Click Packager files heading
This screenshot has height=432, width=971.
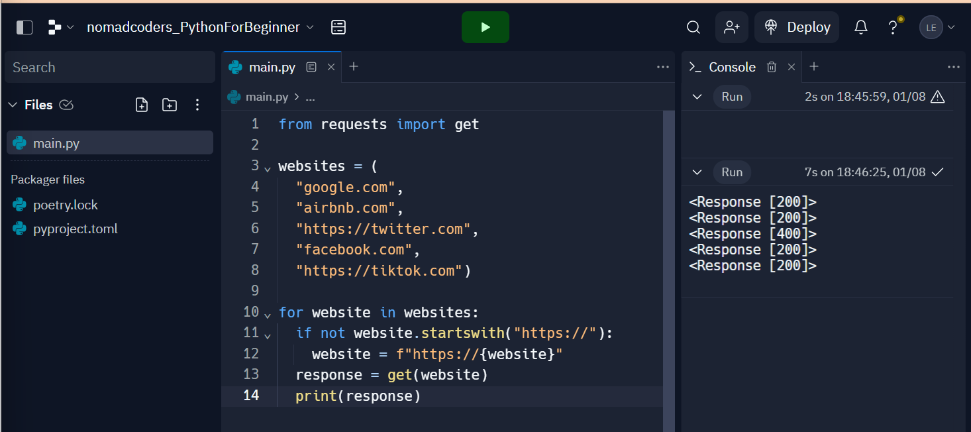(48, 180)
